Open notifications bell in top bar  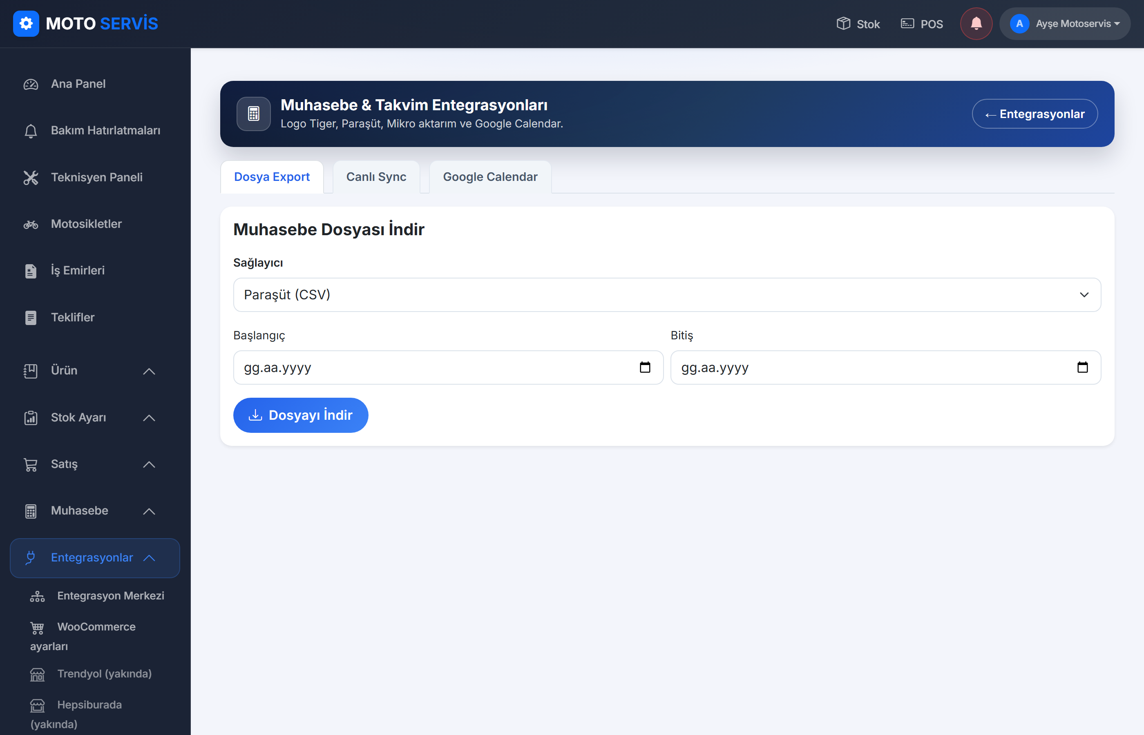[976, 23]
